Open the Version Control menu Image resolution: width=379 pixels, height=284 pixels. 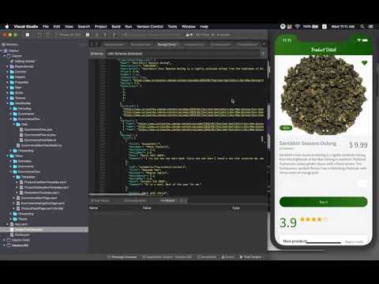pyautogui.click(x=150, y=27)
